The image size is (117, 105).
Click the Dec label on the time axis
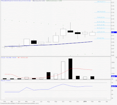click(x=78, y=101)
